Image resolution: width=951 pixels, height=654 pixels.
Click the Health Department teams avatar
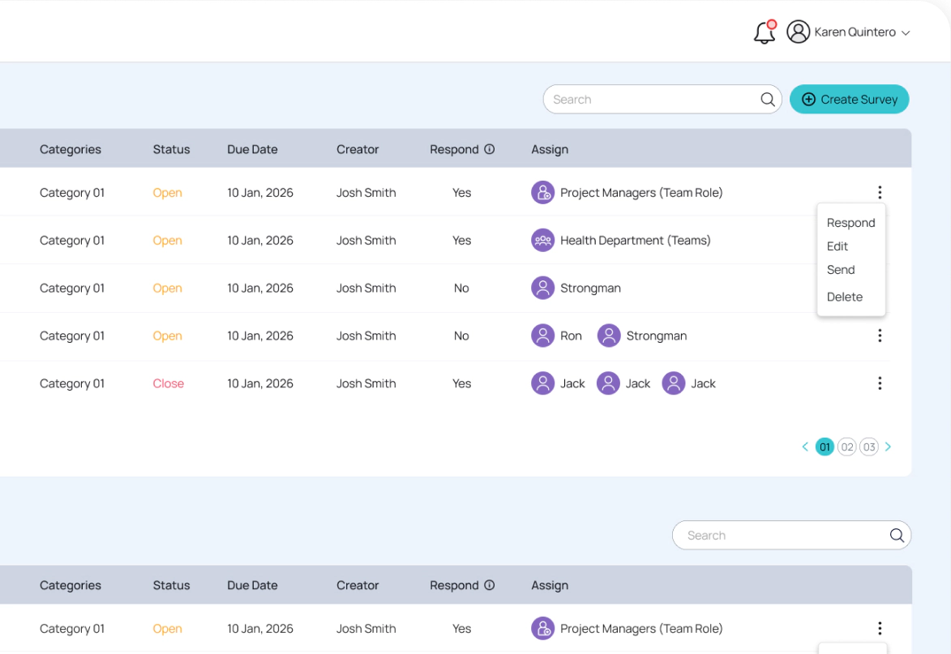click(542, 240)
